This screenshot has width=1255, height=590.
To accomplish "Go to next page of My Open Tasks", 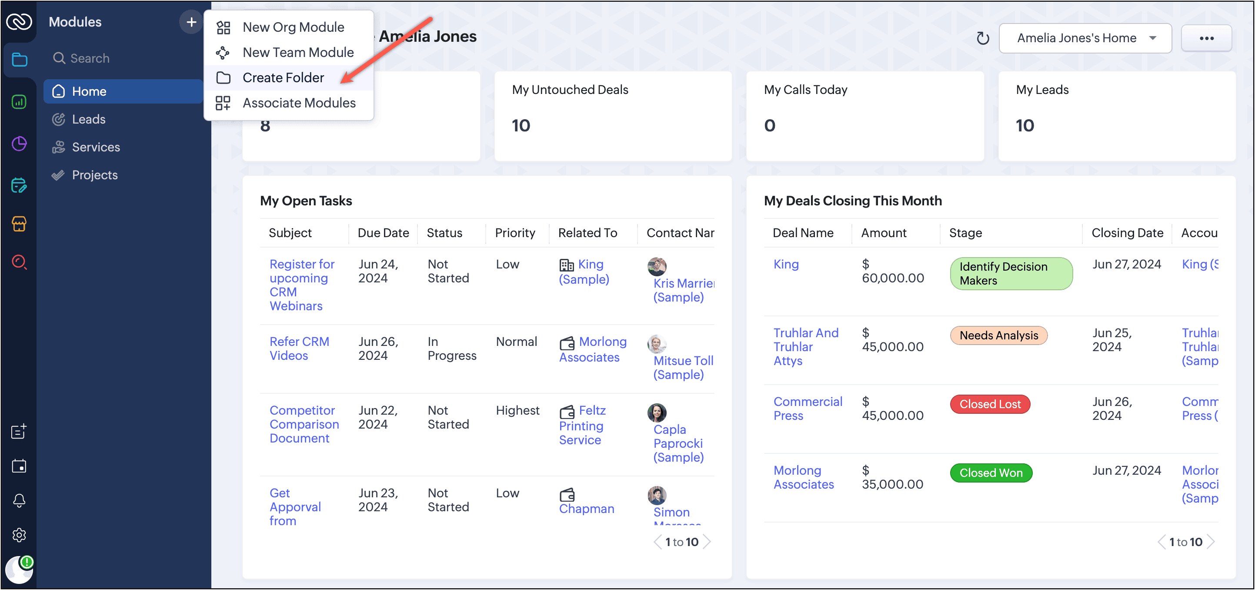I will 708,542.
